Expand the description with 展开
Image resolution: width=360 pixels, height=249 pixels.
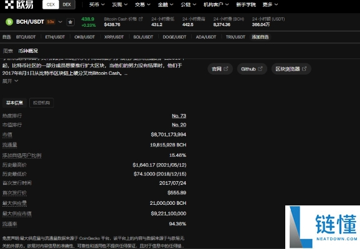tap(10, 81)
